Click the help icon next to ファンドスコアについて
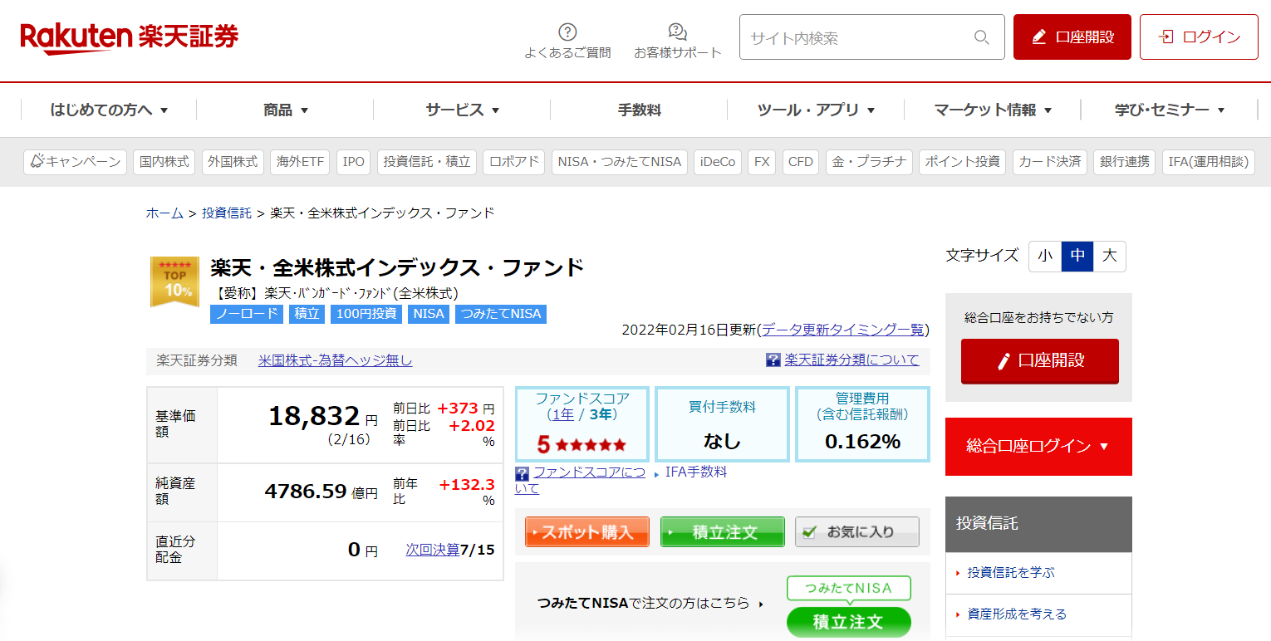The height and width of the screenshot is (641, 1271). (523, 473)
